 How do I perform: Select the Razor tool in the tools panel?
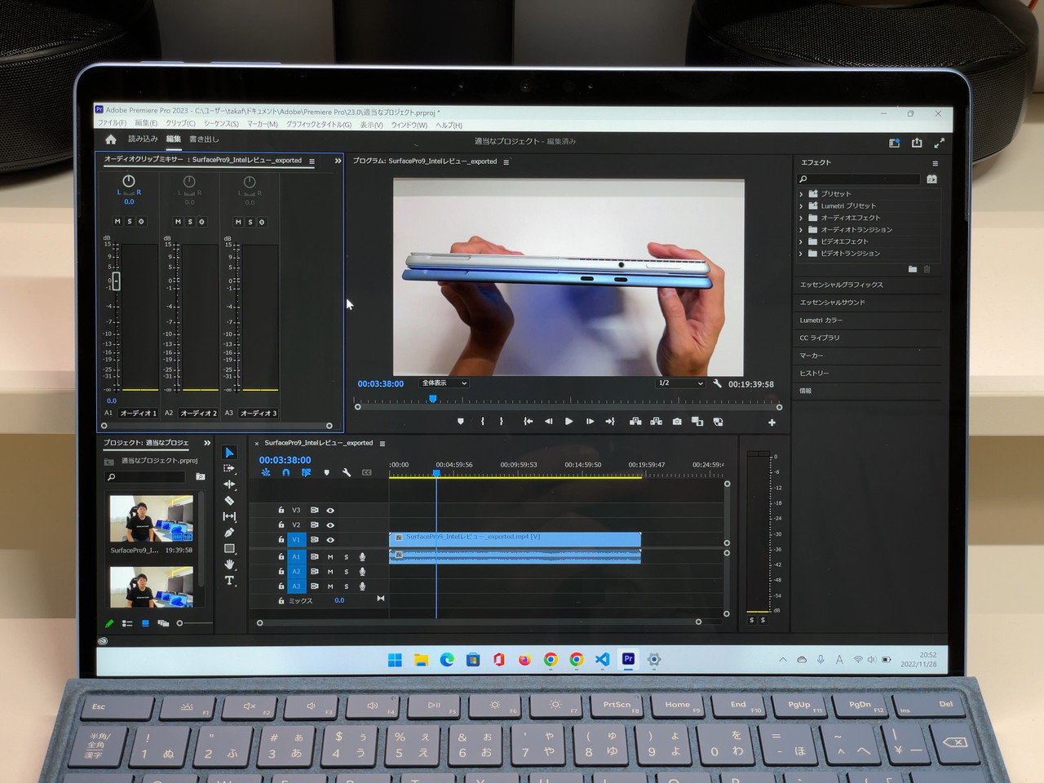pyautogui.click(x=229, y=501)
